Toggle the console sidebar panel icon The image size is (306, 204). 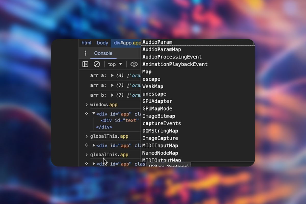pyautogui.click(x=85, y=64)
